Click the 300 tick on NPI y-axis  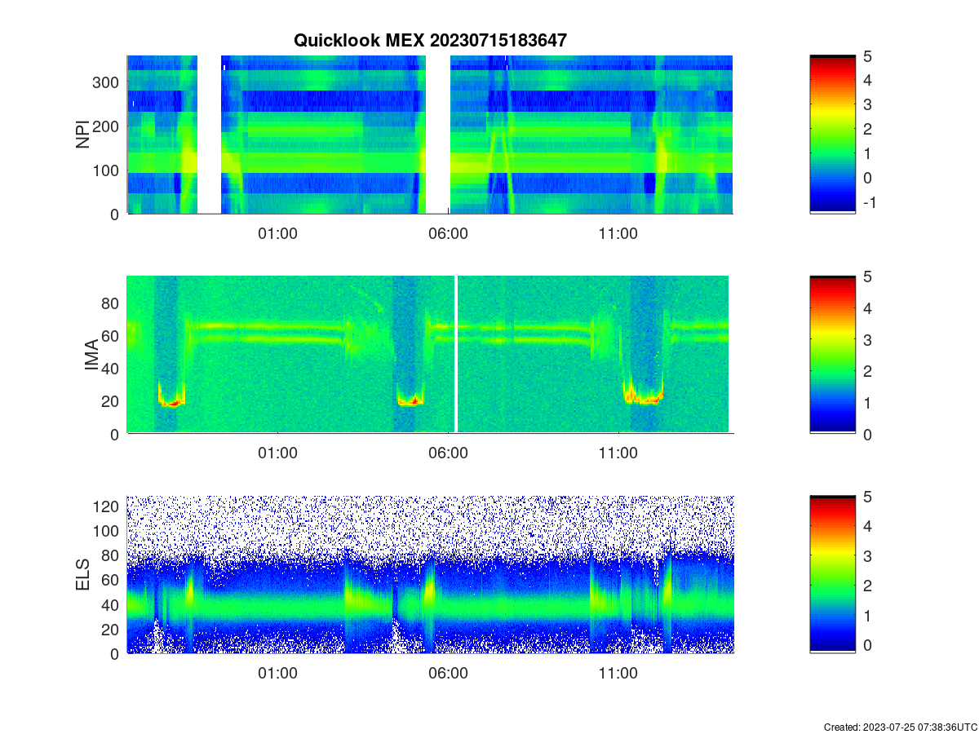click(x=107, y=82)
